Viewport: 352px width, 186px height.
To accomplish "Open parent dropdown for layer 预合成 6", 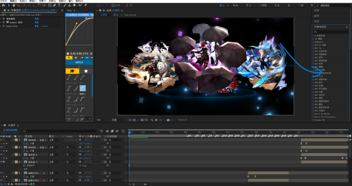I will 115,154.
